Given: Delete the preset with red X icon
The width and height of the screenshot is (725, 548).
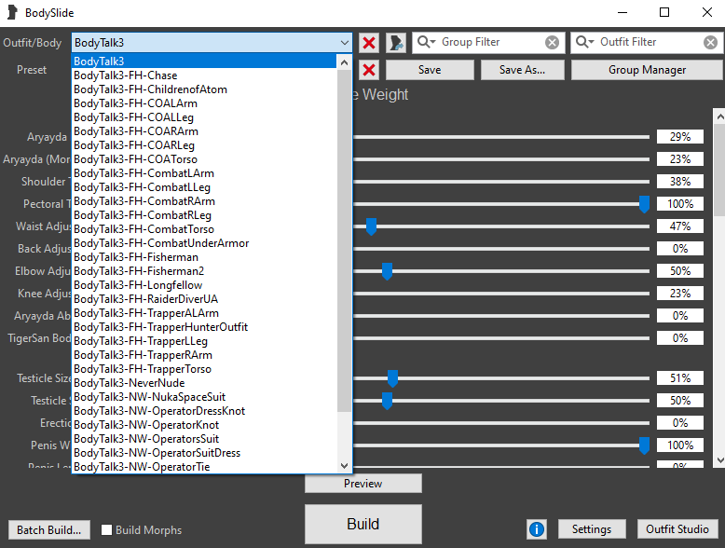Looking at the screenshot, I should (369, 70).
